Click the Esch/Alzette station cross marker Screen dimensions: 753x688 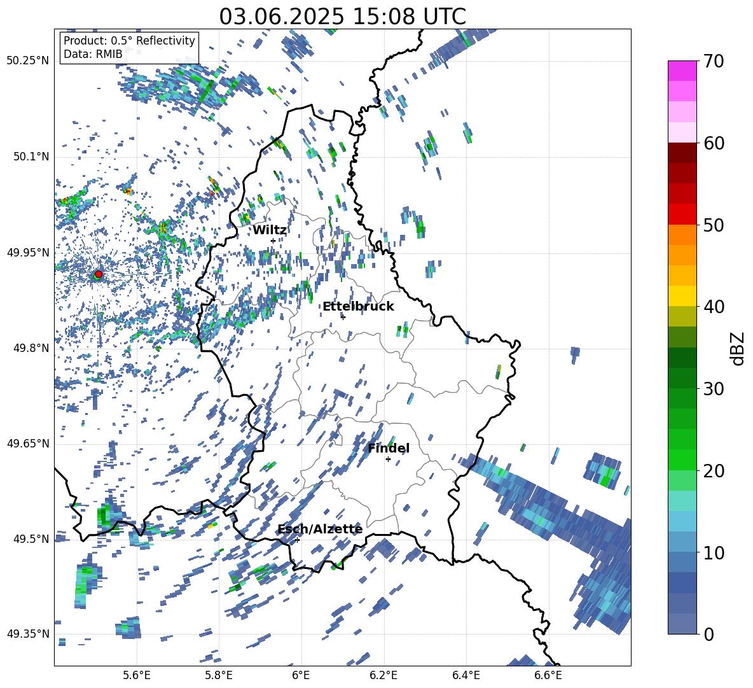[297, 540]
